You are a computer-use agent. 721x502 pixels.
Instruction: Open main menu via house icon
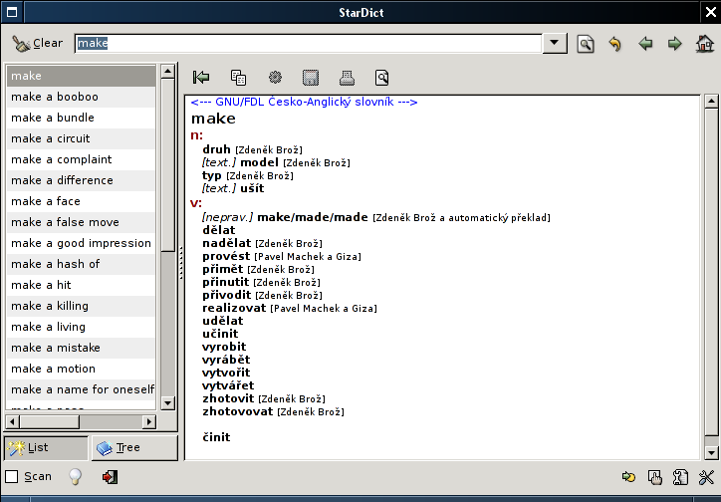pos(704,44)
